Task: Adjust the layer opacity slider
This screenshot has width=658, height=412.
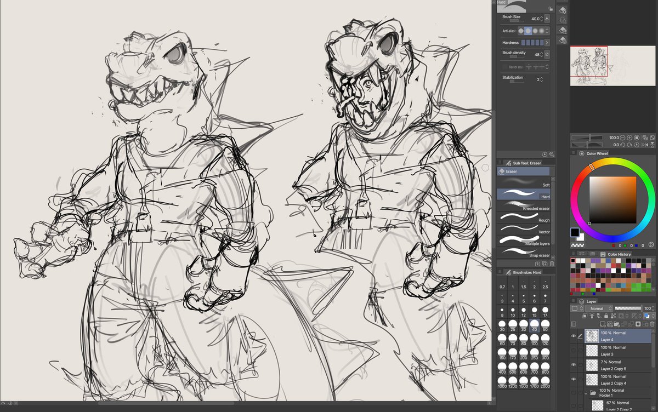Action: click(628, 308)
